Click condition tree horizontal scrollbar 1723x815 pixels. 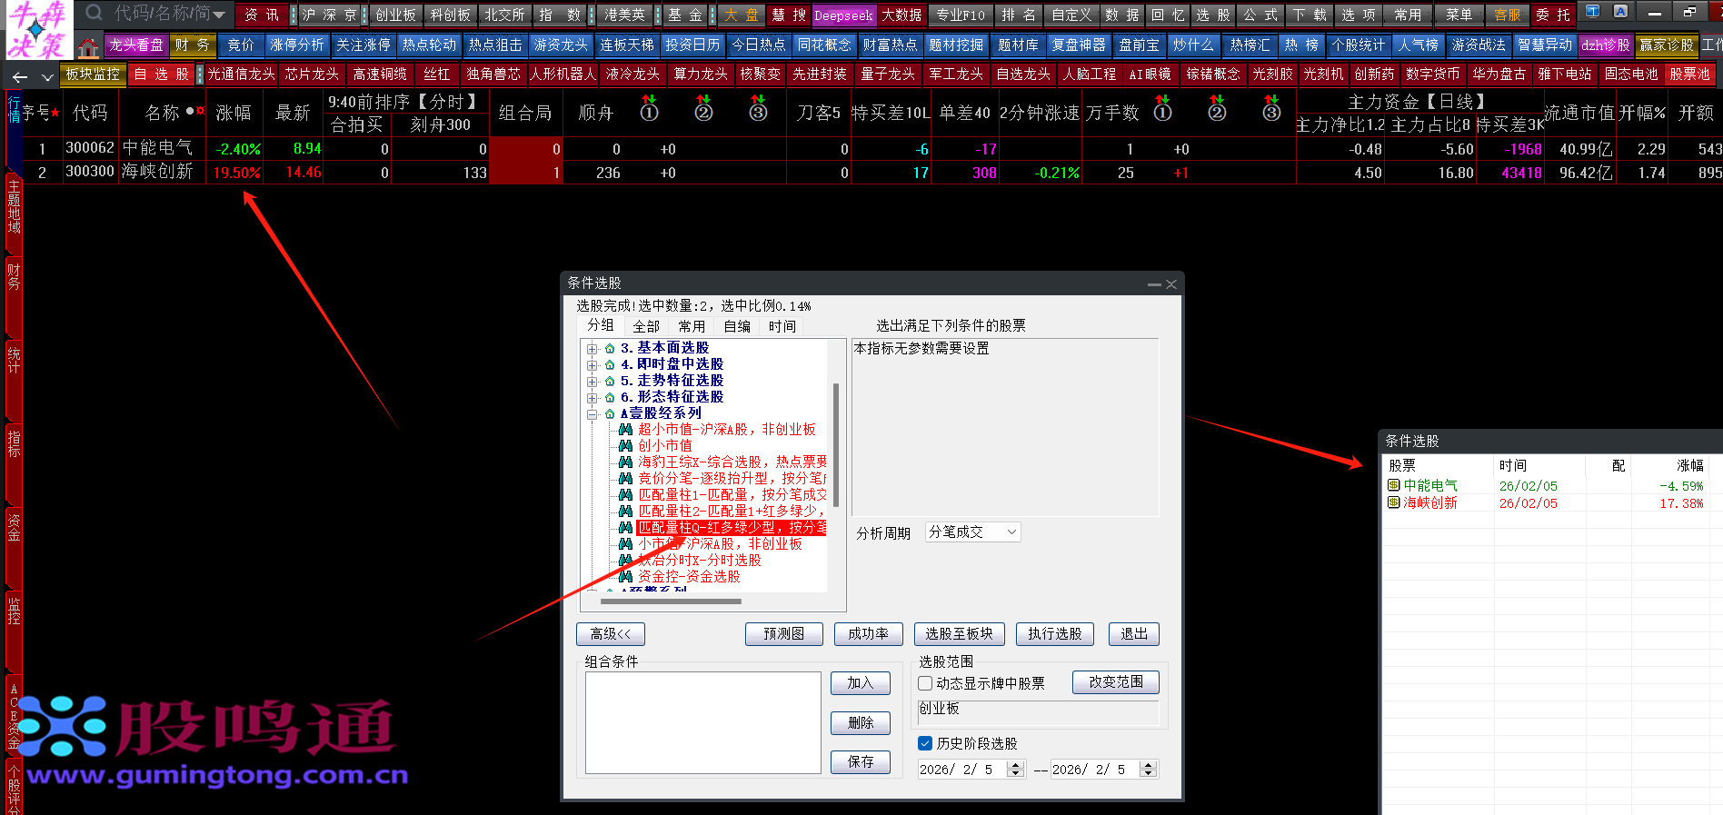[671, 601]
